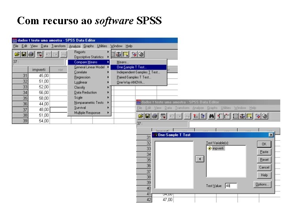Open the Survival submenu

pos(89,108)
